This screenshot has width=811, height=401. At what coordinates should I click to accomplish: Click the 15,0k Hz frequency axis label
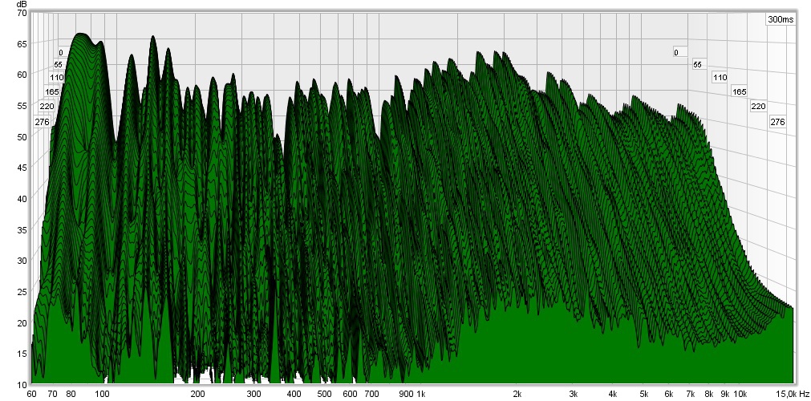pos(794,394)
